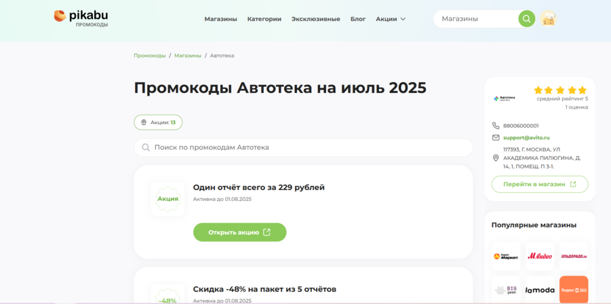Image resolution: width=611 pixels, height=304 pixels.
Task: Click Популярные магазины heading
Action: [x=534, y=225]
